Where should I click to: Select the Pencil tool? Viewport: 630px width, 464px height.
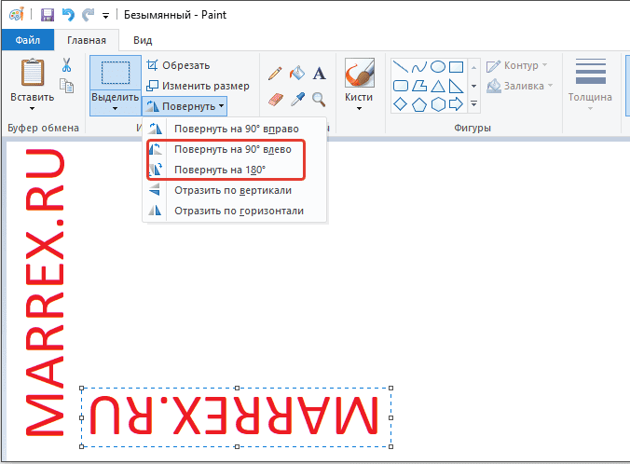[275, 74]
